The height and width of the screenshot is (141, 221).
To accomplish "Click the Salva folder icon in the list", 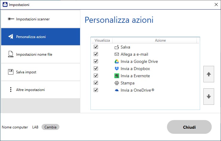I will pyautogui.click(x=117, y=47).
